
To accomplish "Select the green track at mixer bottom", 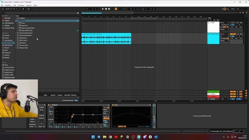I will [213, 92].
